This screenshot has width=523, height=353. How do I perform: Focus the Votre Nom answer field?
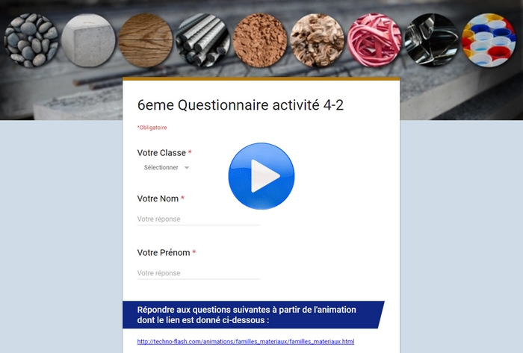click(198, 219)
